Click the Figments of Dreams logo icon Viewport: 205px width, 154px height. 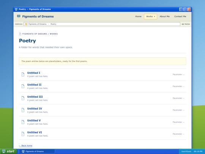(19, 16)
